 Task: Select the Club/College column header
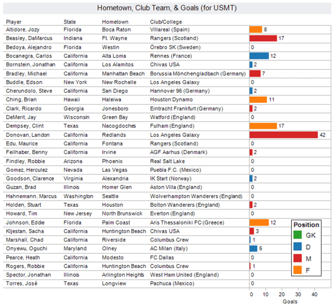tap(166, 22)
